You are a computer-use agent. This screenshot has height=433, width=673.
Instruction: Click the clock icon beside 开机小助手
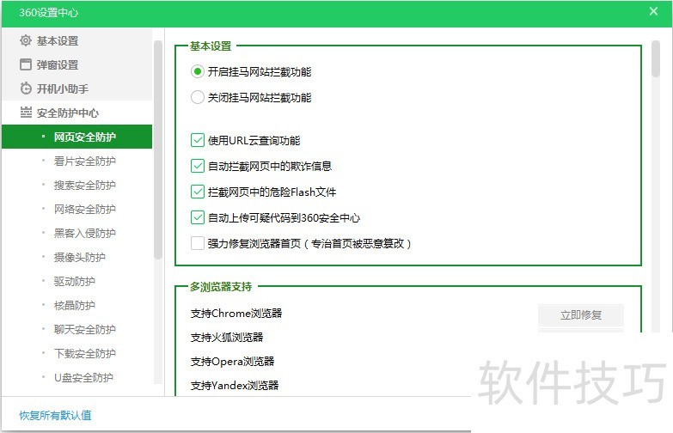pyautogui.click(x=26, y=88)
